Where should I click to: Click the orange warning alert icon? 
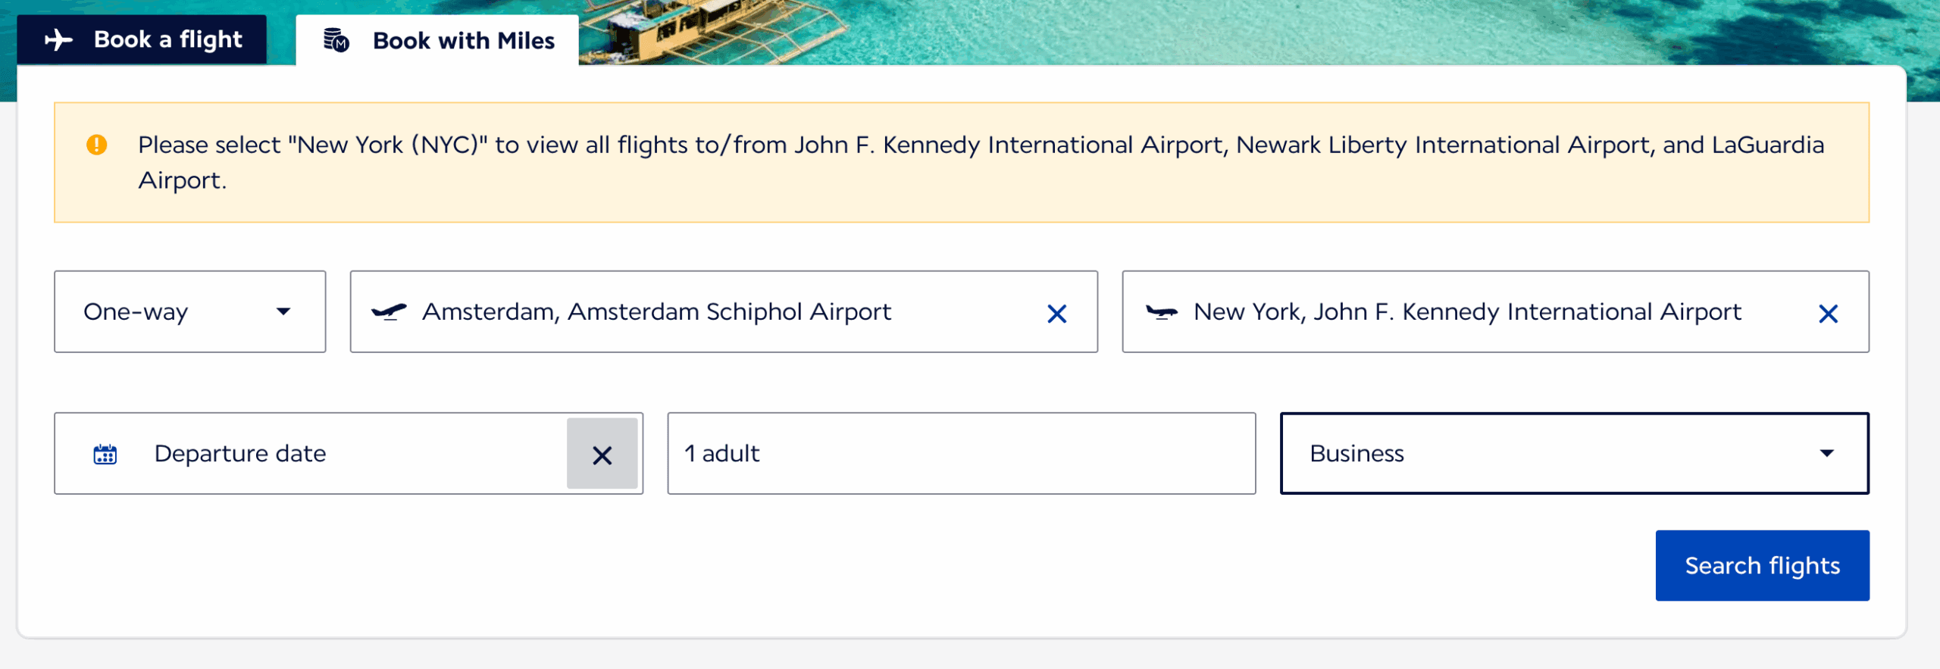tap(97, 144)
